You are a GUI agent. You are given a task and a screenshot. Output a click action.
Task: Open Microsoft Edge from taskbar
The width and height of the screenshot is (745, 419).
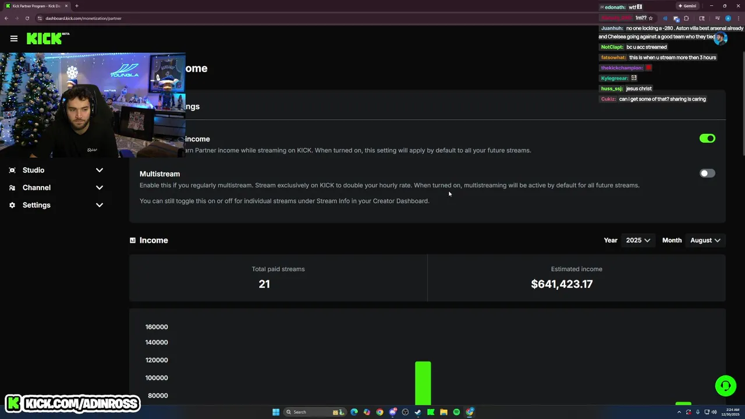354,412
